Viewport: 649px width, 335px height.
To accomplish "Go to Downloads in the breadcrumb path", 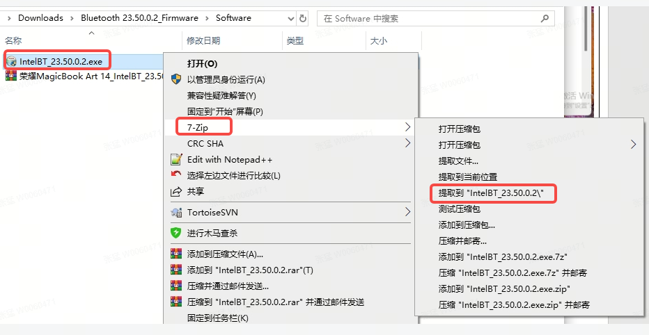I will click(40, 18).
